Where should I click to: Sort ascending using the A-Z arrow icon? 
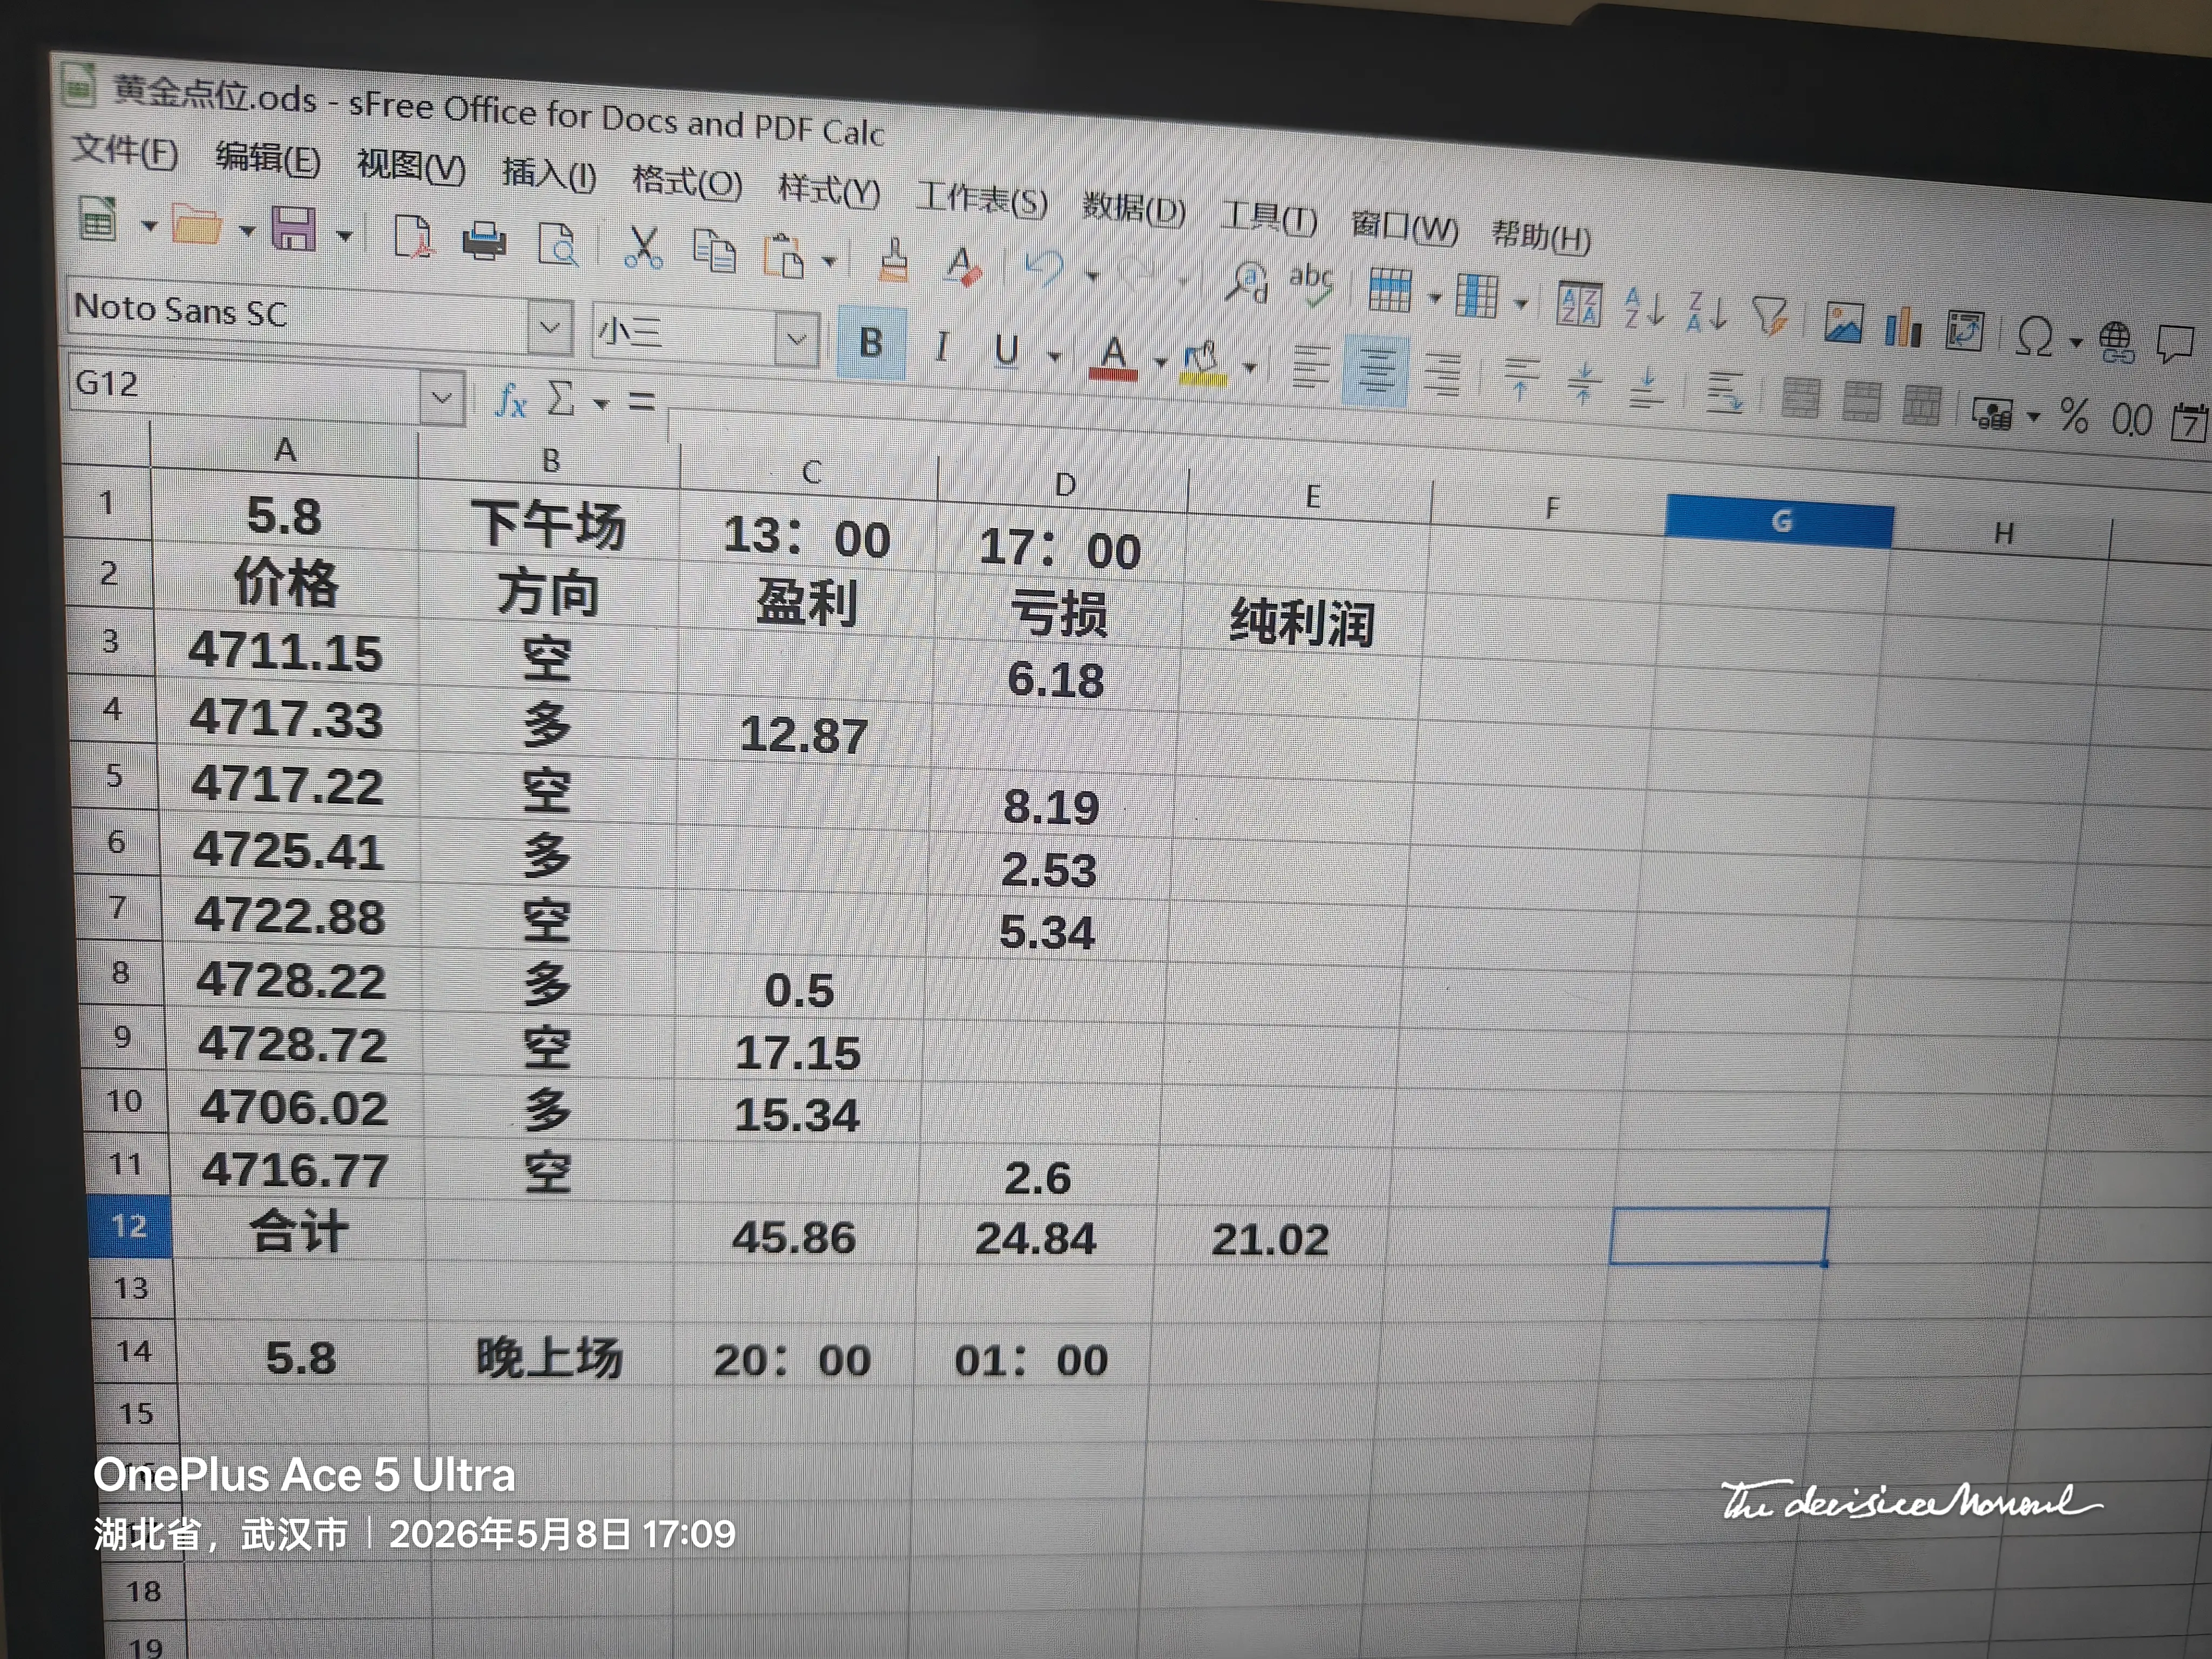point(1645,307)
